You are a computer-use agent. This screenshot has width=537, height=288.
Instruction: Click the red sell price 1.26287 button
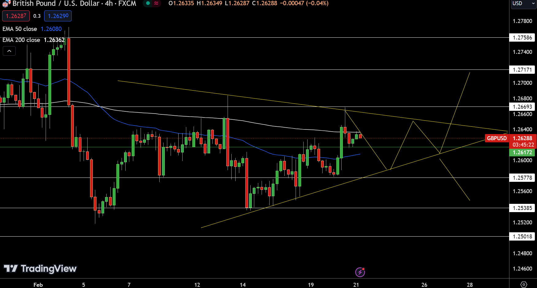pos(16,16)
